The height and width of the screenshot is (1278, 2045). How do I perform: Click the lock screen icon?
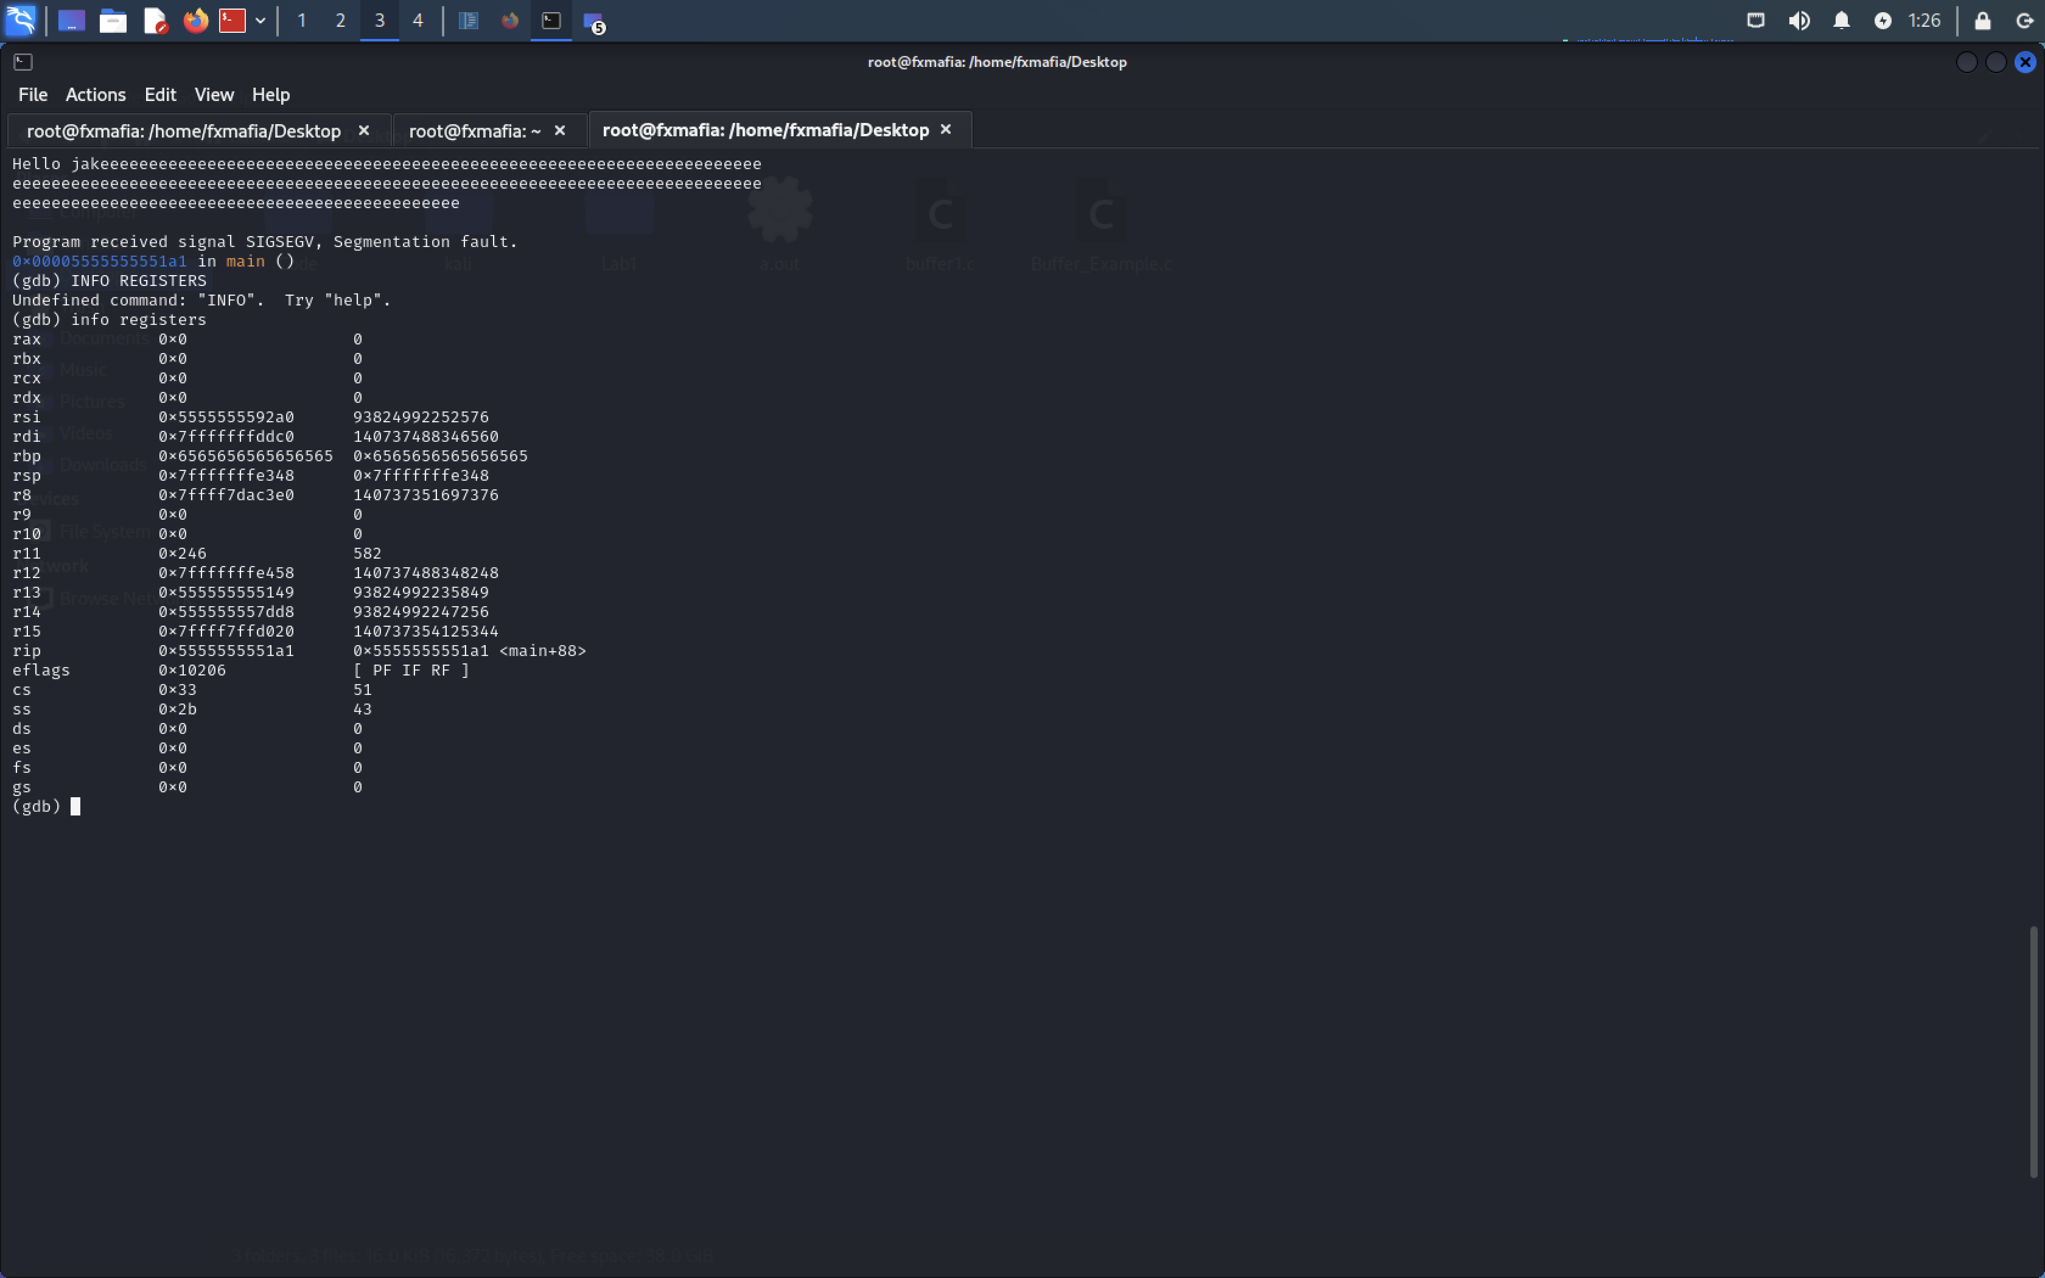click(x=1982, y=20)
